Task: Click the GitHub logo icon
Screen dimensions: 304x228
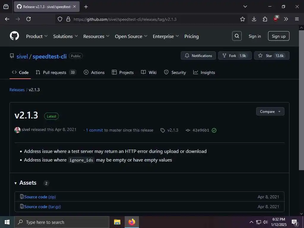Action: [x=15, y=36]
